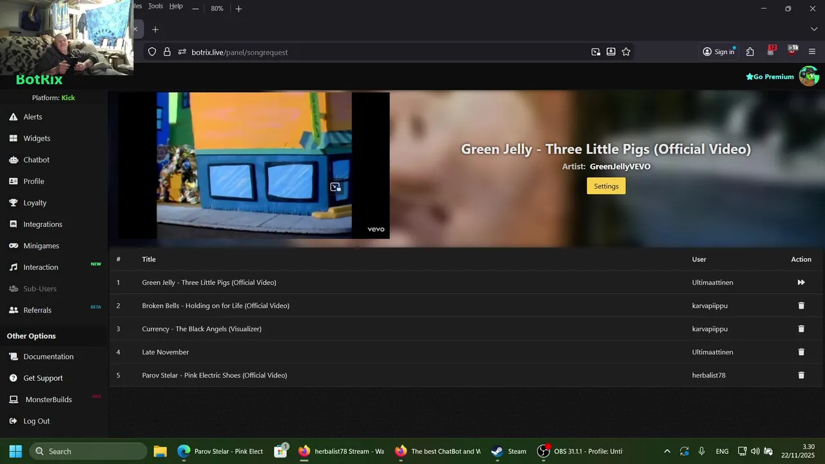
Task: Click the User column header
Action: click(699, 259)
